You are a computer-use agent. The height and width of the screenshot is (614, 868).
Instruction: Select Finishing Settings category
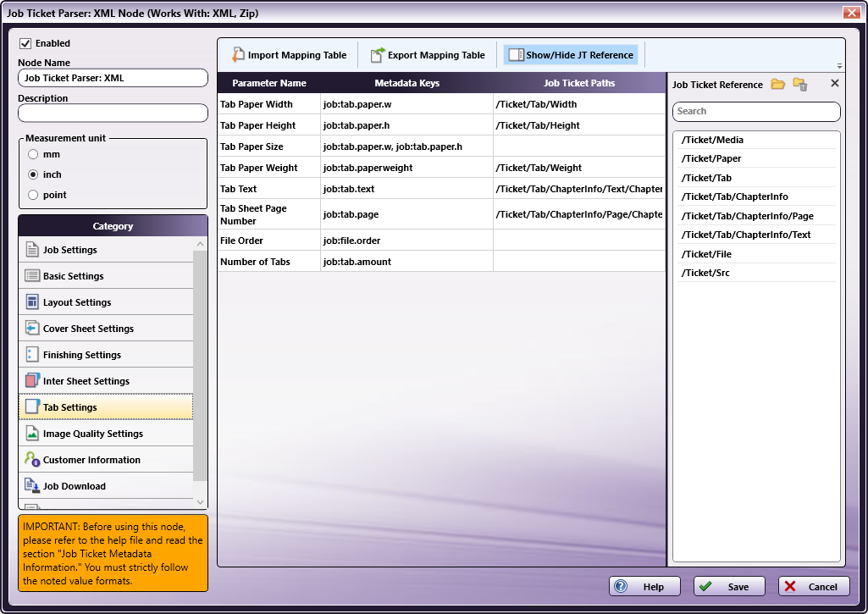[x=107, y=355]
